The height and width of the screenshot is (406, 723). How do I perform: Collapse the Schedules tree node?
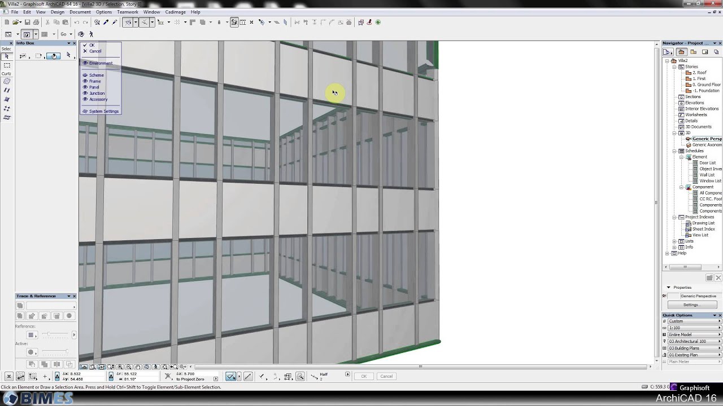coord(674,151)
